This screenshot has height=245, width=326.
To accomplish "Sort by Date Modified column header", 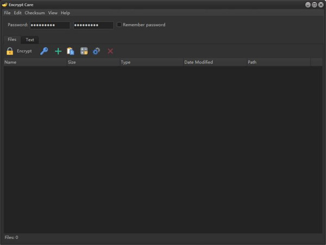I will 215,62.
